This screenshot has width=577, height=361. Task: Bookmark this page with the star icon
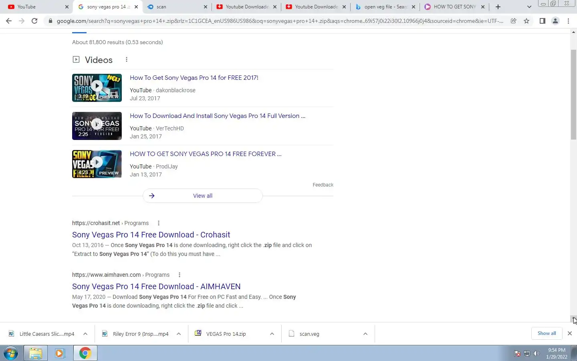click(x=527, y=21)
